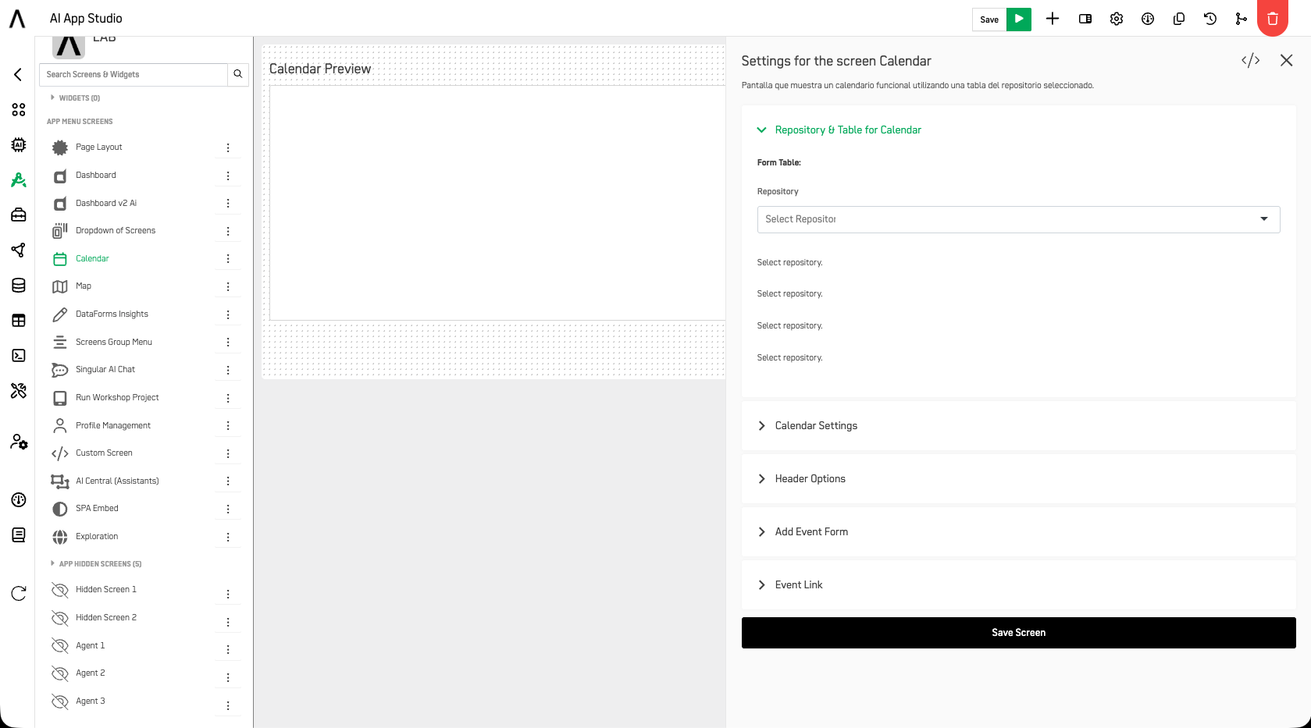This screenshot has height=728, width=1311.
Task: Click the red trash delete icon
Action: (x=1273, y=19)
